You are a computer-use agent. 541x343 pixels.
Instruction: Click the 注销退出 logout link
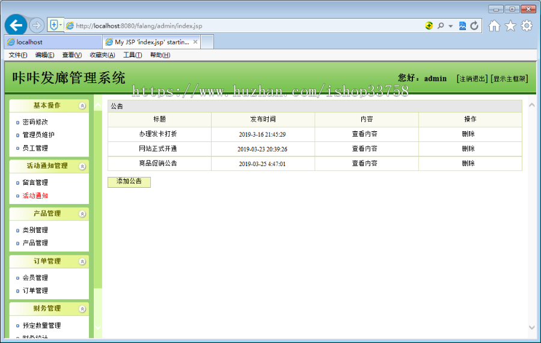[472, 79]
